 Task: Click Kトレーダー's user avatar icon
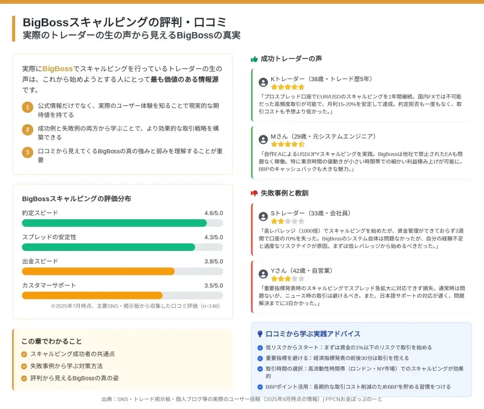click(263, 82)
